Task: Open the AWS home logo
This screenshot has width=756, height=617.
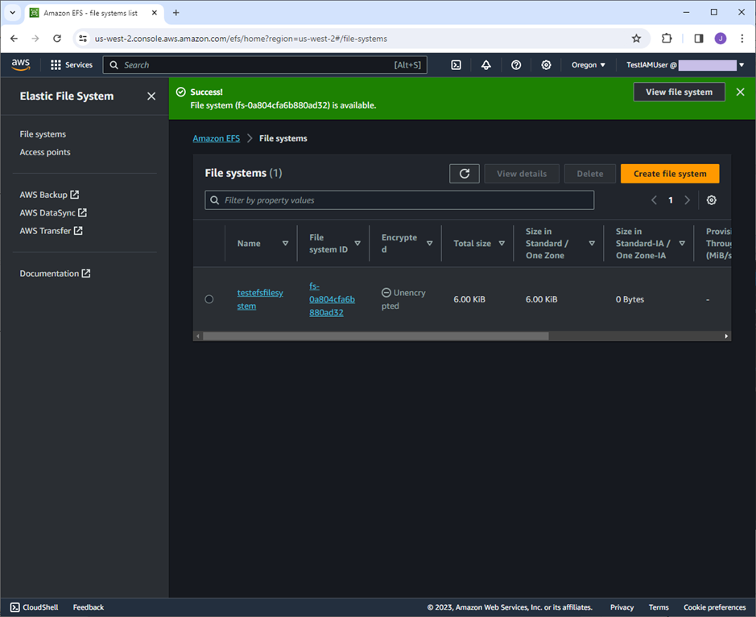Action: [21, 64]
